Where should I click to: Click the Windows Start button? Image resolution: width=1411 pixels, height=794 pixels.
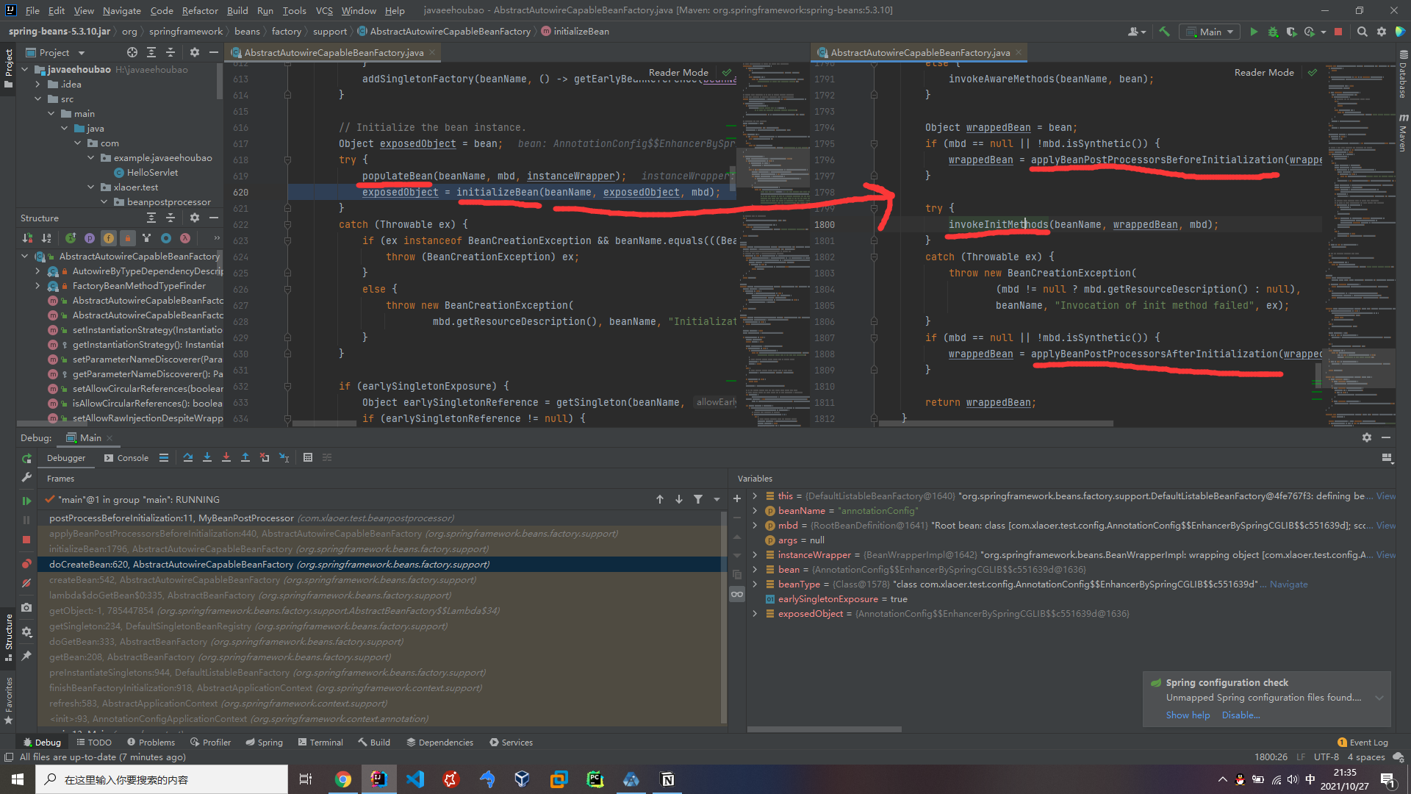(x=18, y=779)
